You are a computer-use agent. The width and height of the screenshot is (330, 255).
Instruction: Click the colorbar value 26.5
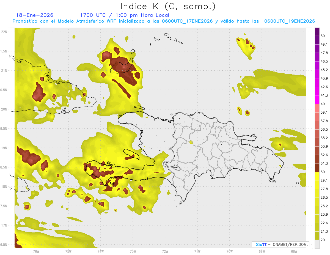tap(324, 197)
